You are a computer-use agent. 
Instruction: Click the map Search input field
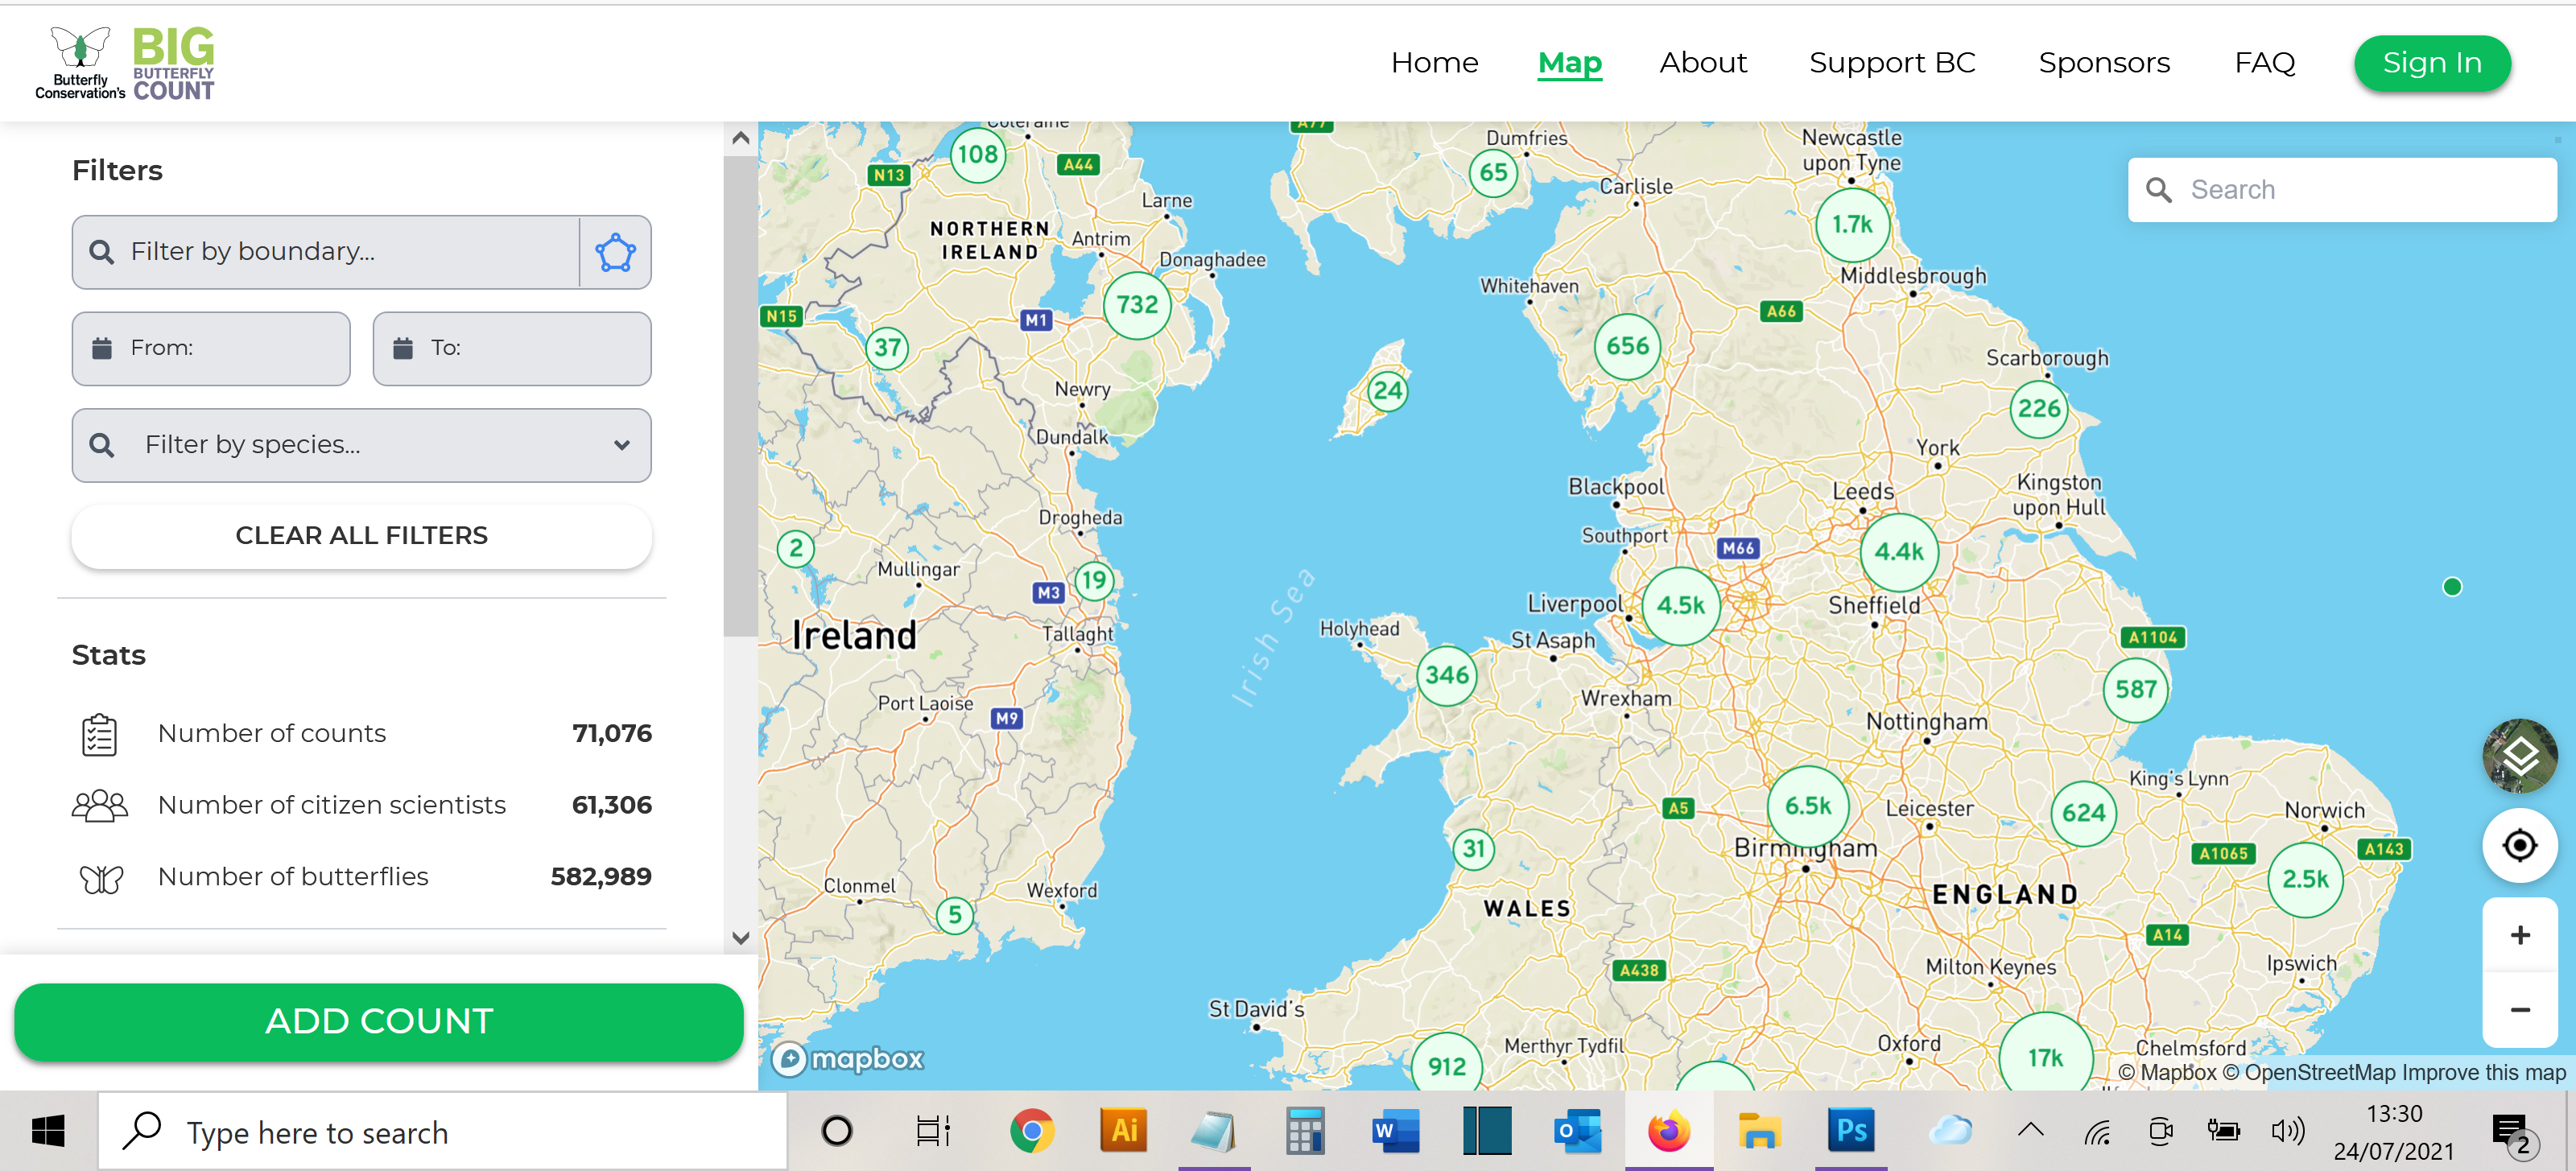tap(2360, 190)
